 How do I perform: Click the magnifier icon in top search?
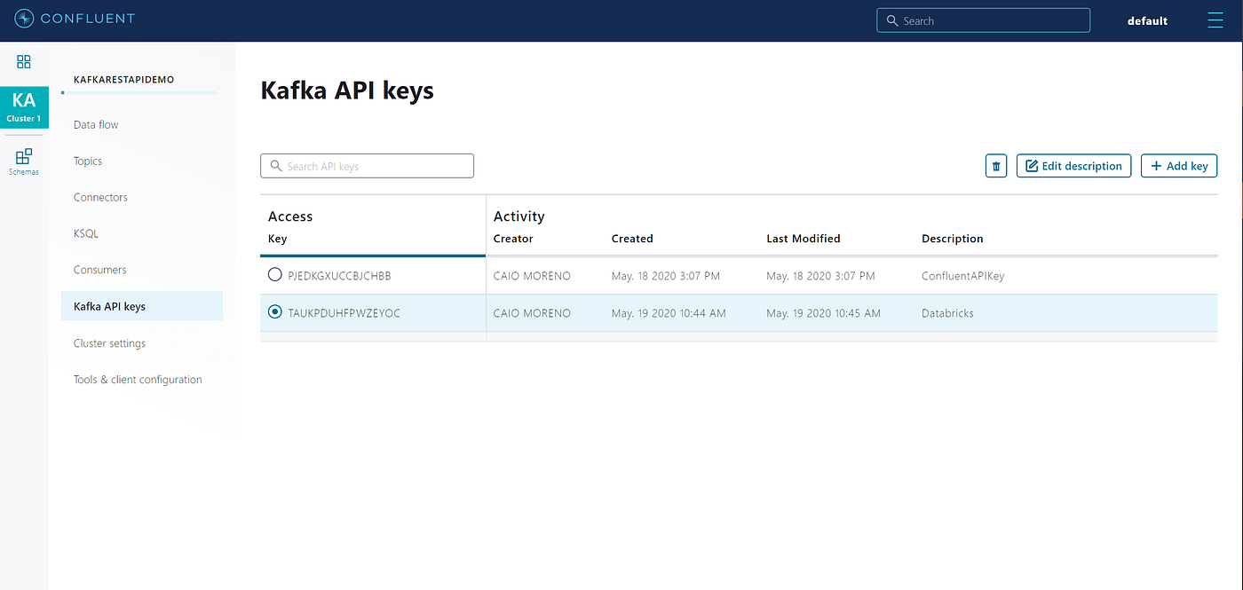892,20
